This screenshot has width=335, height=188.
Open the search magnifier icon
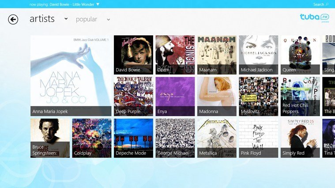327,4
